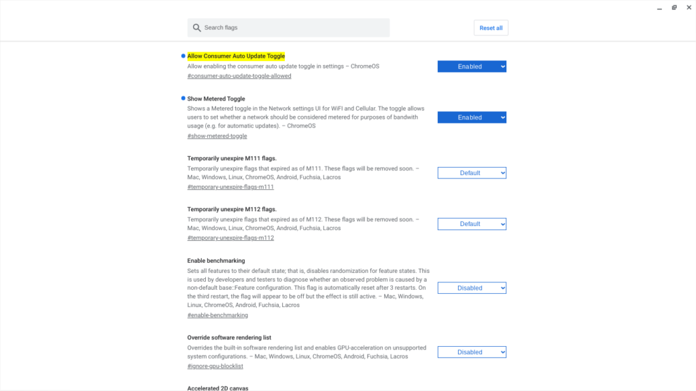The width and height of the screenshot is (696, 391).
Task: Follow the #show-metered-toggle anchor link
Action: coord(217,136)
